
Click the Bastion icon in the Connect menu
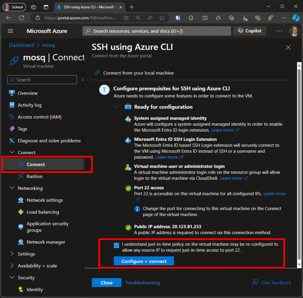[x=20, y=176]
